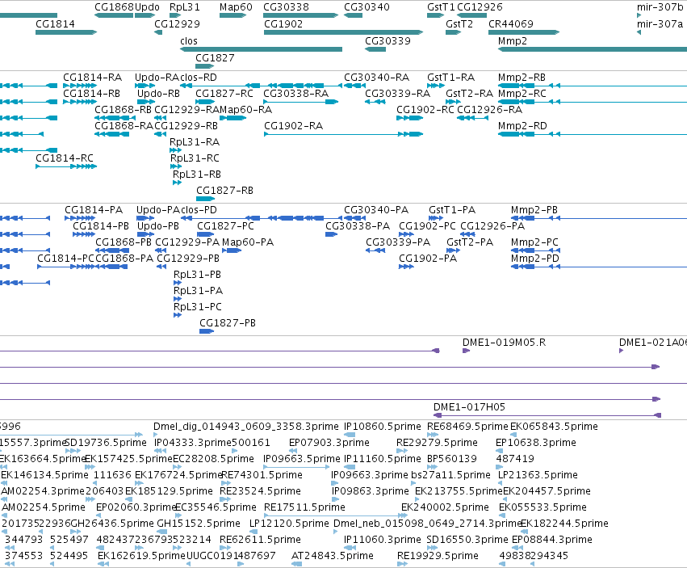Click the CG1902-RA transcript label
Screen dimensions: 687x568
coord(293,126)
